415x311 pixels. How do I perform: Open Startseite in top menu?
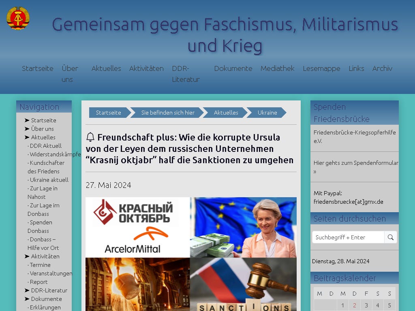click(x=38, y=68)
